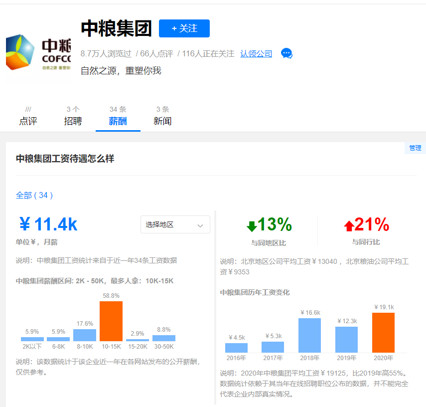Click the +关注 follow button
Screen dimensions: 426x407
pos(184,28)
